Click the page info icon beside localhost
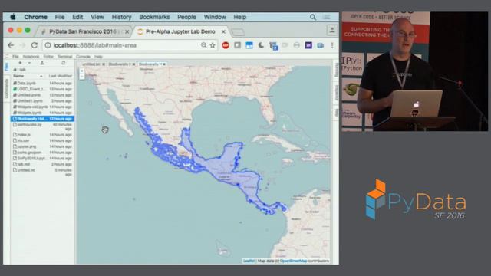 [x=48, y=45]
